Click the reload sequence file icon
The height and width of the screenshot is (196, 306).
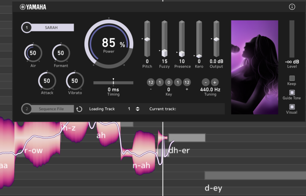(x=79, y=109)
